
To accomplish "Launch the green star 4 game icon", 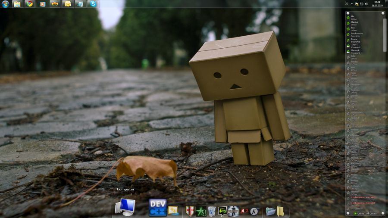I will (x=201, y=212).
